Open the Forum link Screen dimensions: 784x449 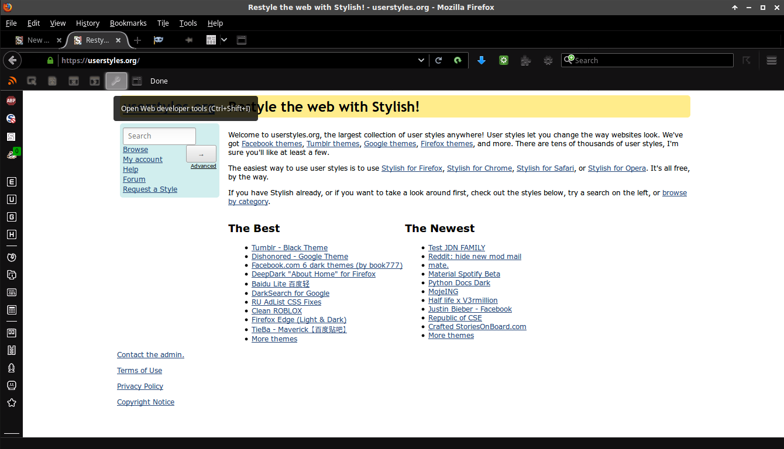134,179
